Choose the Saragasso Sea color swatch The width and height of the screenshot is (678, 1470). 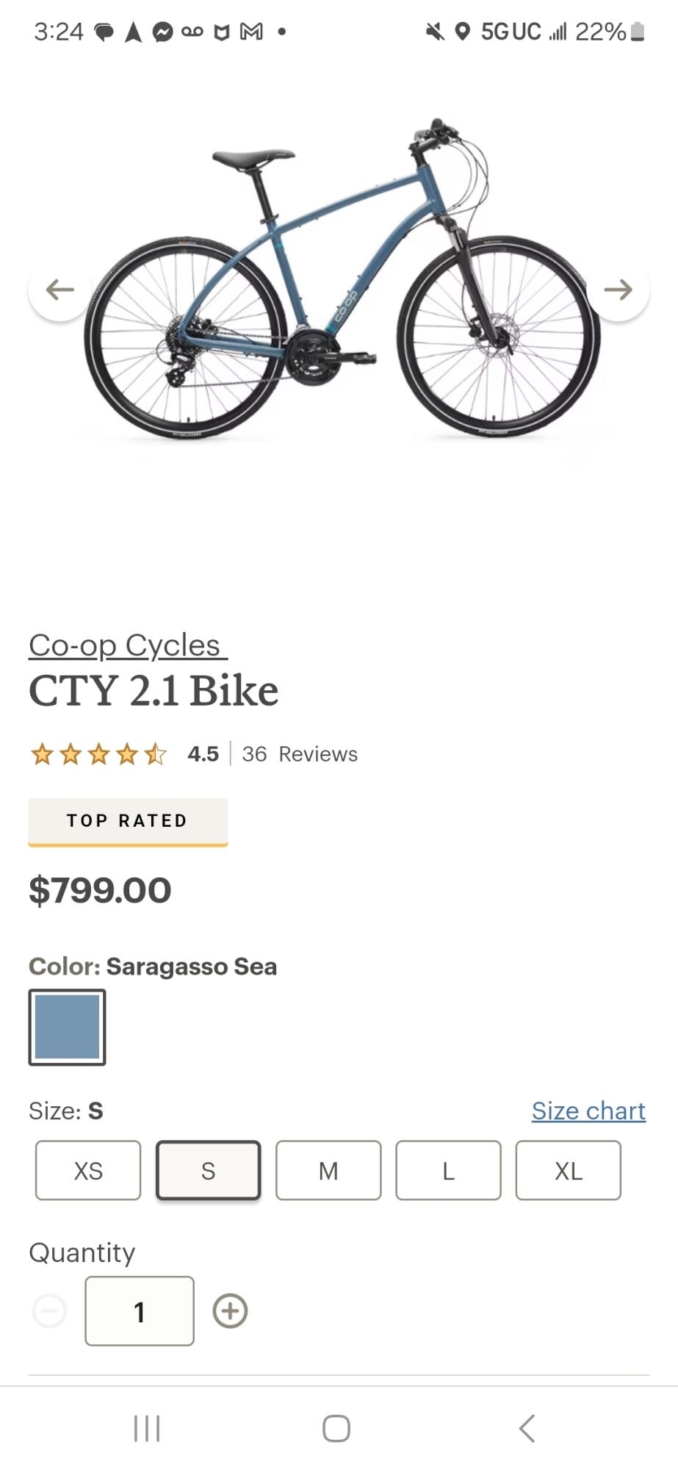(x=67, y=1027)
